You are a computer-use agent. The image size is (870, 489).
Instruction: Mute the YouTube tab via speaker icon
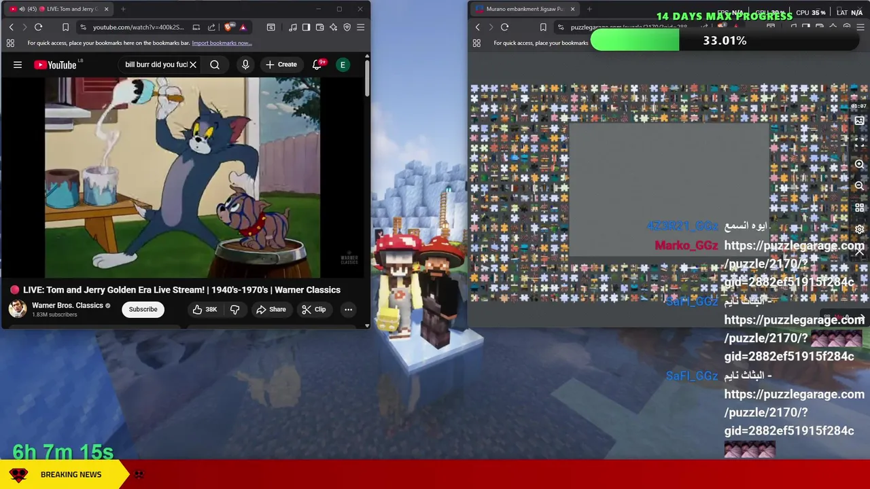tap(22, 9)
